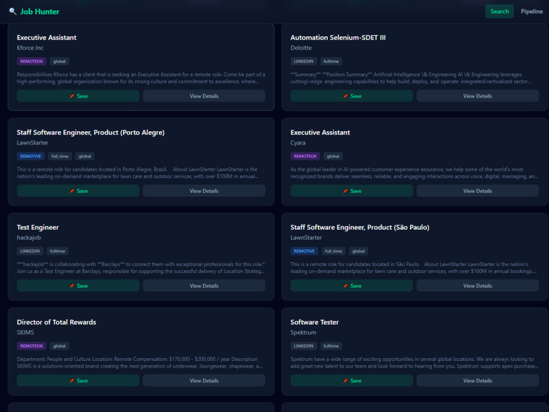This screenshot has height=412, width=549.
Task: Save the Kforce Inc Executive Assistant job
Action: (x=78, y=96)
